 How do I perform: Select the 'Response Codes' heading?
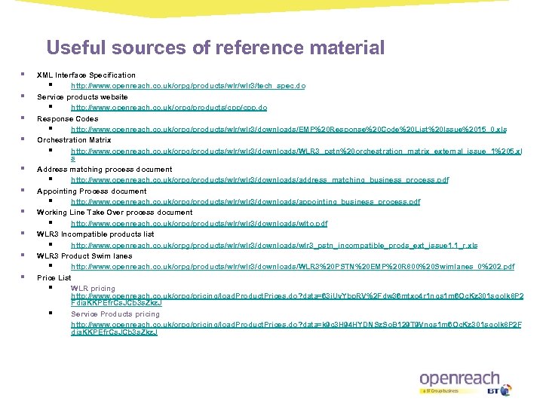tap(68, 119)
